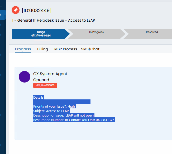
Task: Switch to the Progress tab
Action: coord(23,49)
